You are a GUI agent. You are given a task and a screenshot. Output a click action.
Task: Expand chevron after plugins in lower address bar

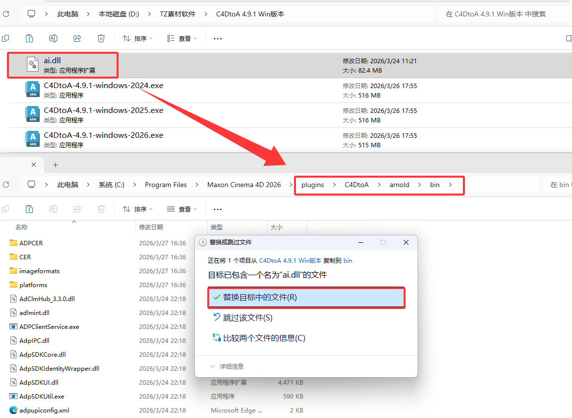(x=334, y=185)
